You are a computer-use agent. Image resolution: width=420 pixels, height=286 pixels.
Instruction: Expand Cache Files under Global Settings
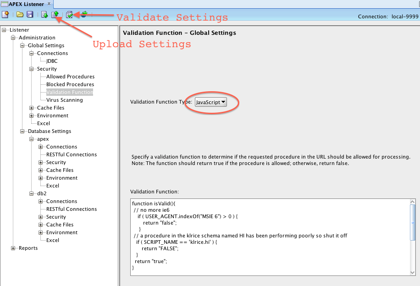point(31,108)
